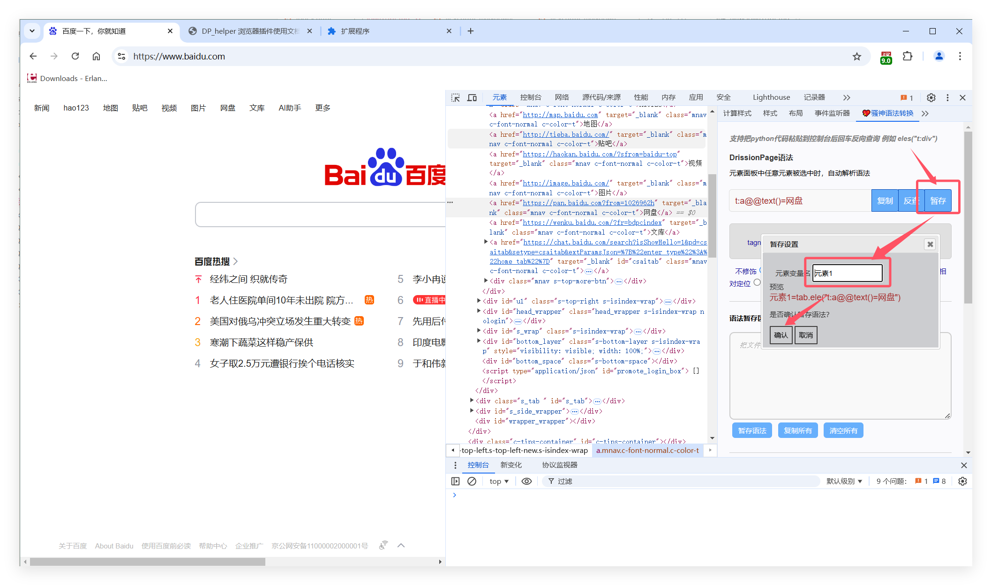Open the 默认级别 log level dropdown

click(844, 481)
